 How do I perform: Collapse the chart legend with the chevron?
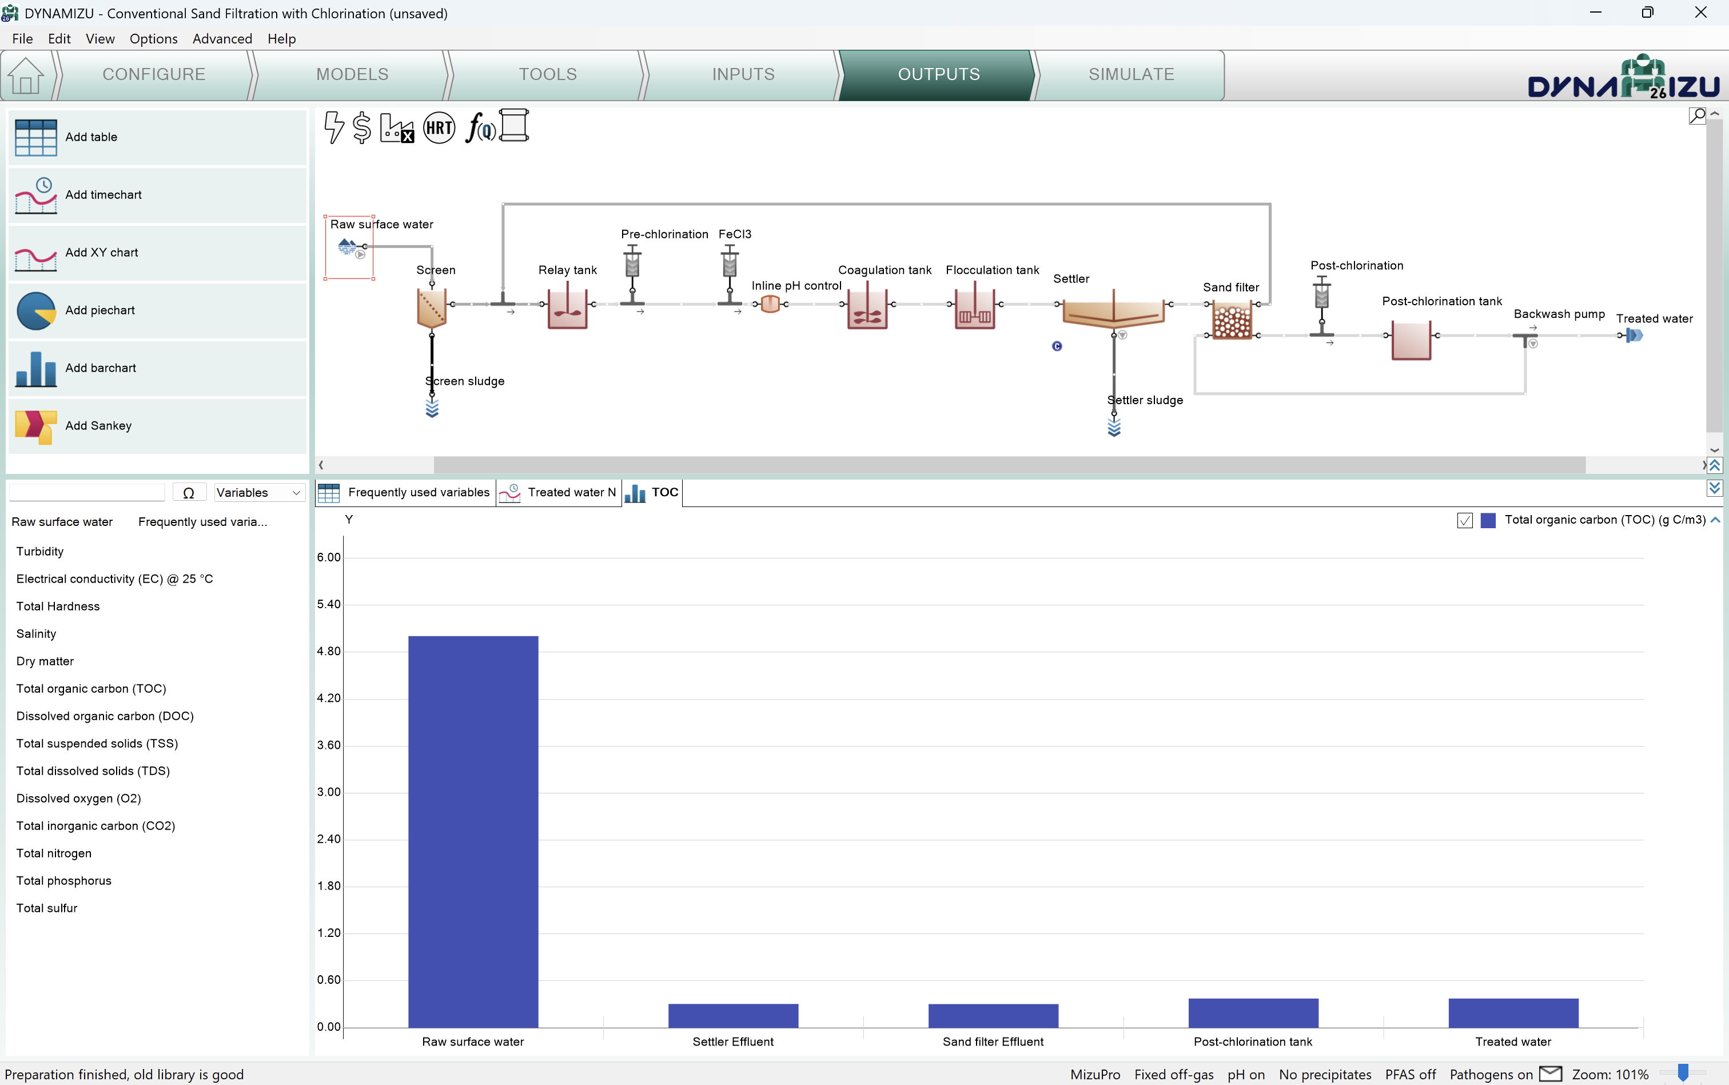(x=1715, y=520)
